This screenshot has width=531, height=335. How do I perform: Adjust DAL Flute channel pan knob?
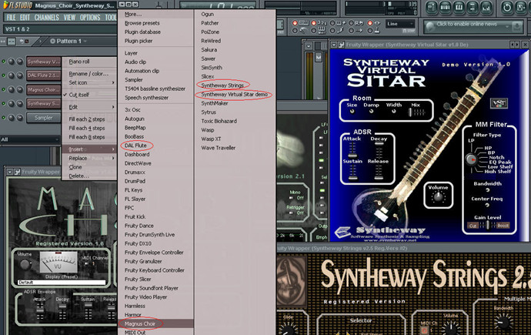[x=12, y=75]
